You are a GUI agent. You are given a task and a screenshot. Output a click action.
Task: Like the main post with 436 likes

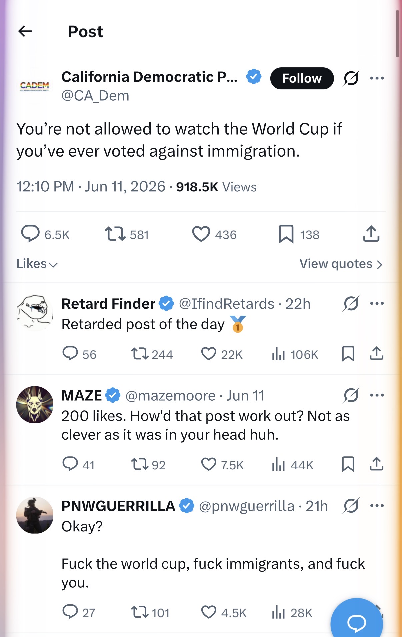pyautogui.click(x=214, y=234)
